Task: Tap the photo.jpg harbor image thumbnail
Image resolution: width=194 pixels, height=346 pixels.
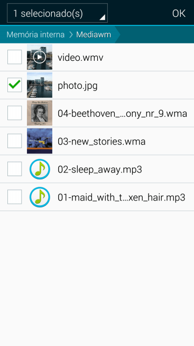Action: 40,85
